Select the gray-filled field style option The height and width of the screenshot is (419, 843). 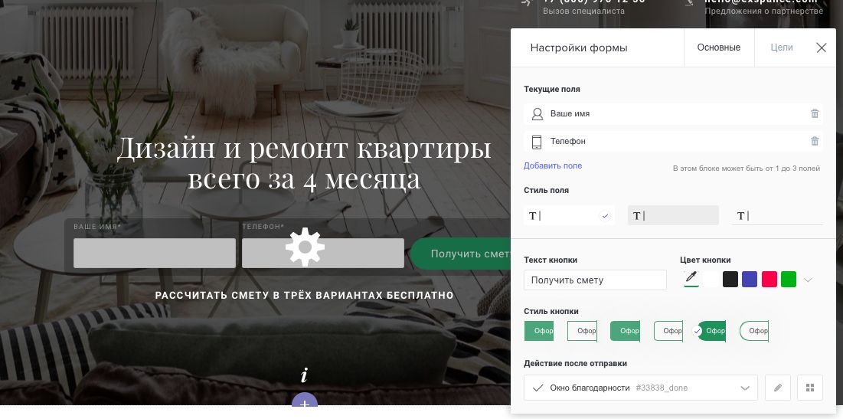click(673, 216)
